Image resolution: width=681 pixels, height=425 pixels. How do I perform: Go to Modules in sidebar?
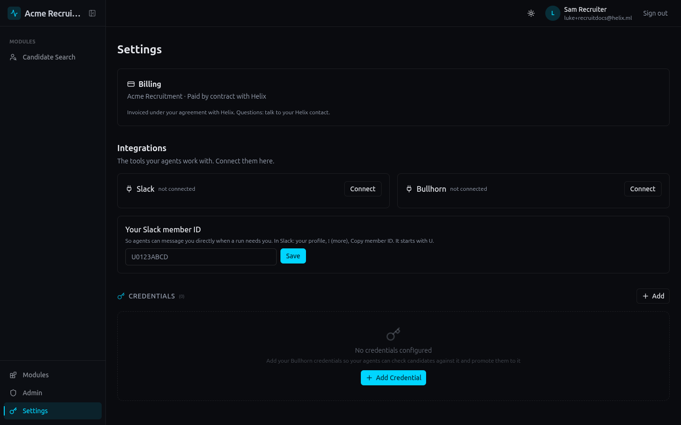click(52, 375)
